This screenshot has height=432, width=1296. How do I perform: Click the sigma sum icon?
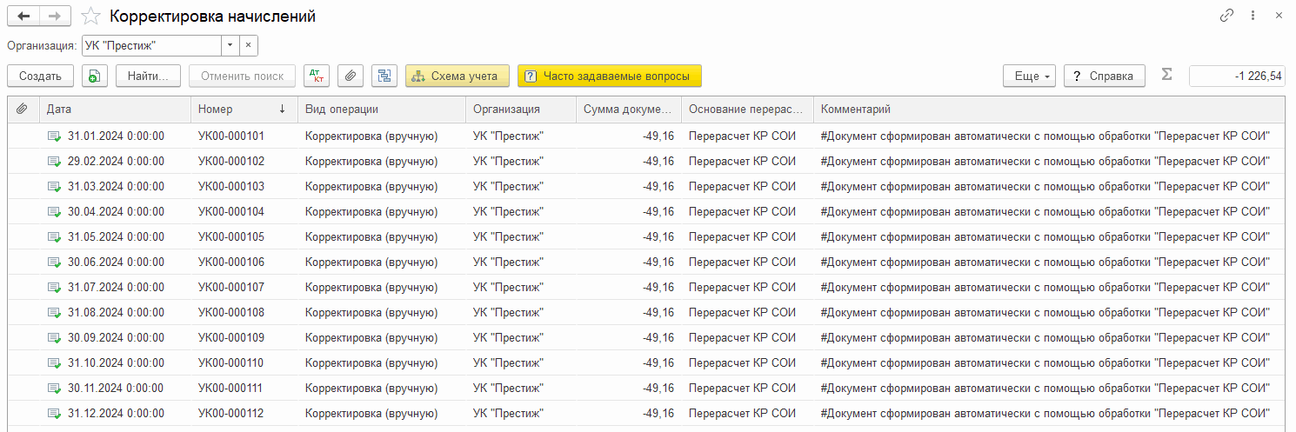pos(1166,76)
